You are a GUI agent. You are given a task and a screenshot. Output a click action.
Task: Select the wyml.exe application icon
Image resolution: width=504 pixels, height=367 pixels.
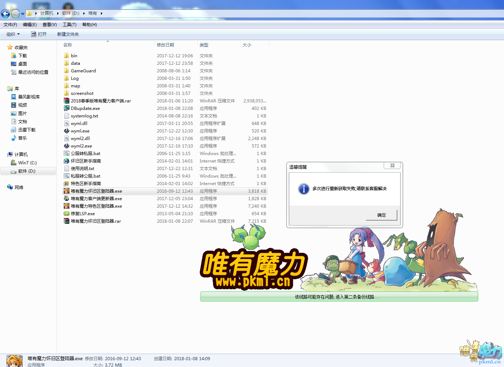67,131
